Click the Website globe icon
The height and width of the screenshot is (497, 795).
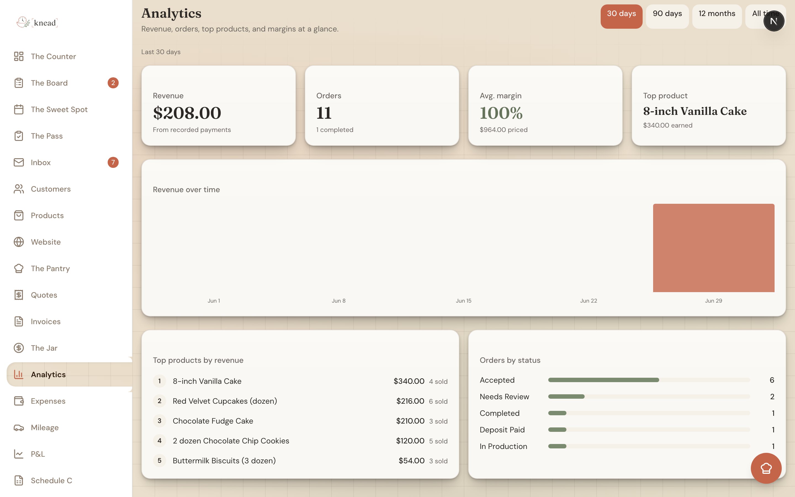pos(19,242)
